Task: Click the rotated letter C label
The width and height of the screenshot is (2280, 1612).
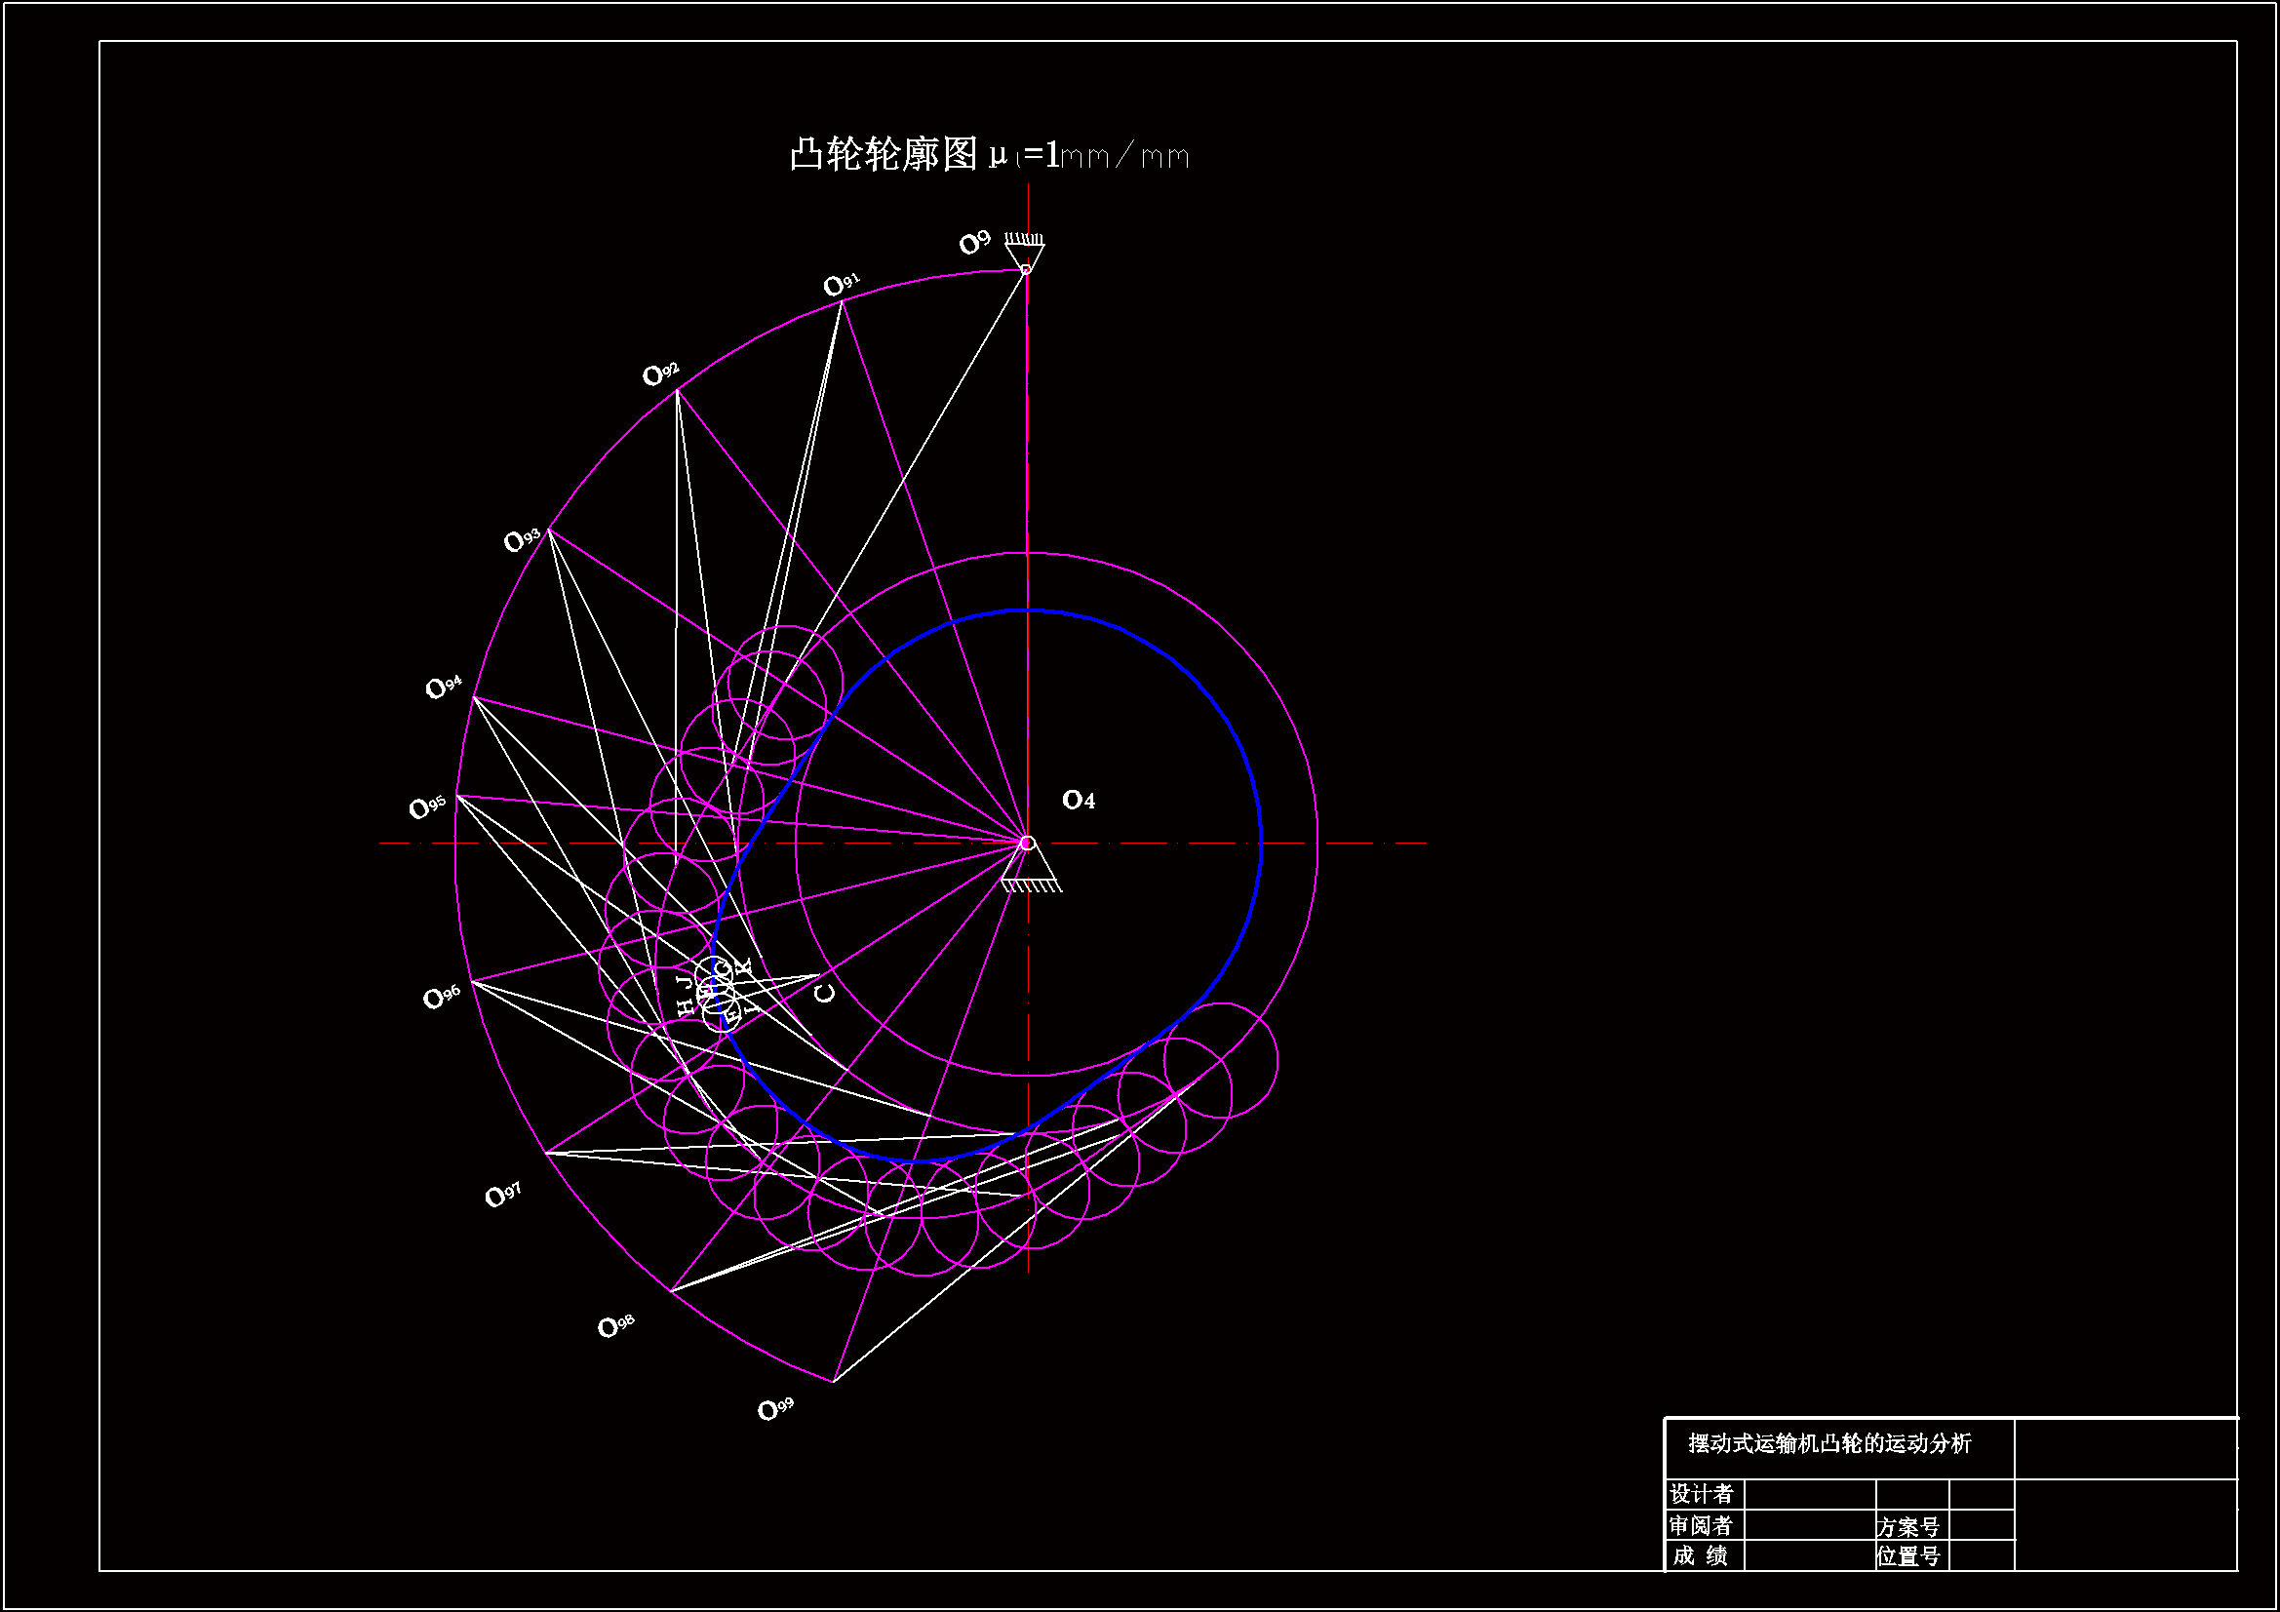Action: 824,992
